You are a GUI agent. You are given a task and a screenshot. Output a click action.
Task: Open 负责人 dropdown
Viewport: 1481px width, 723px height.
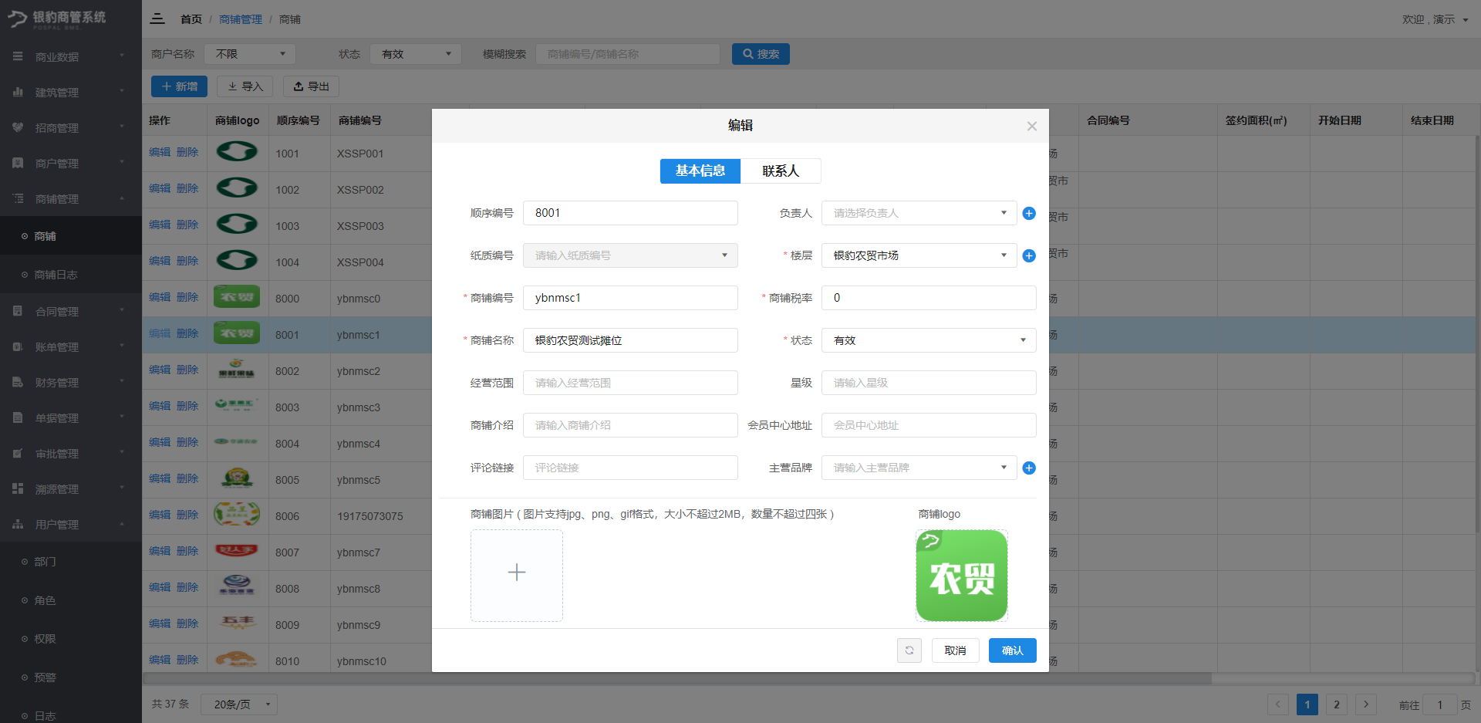[919, 213]
